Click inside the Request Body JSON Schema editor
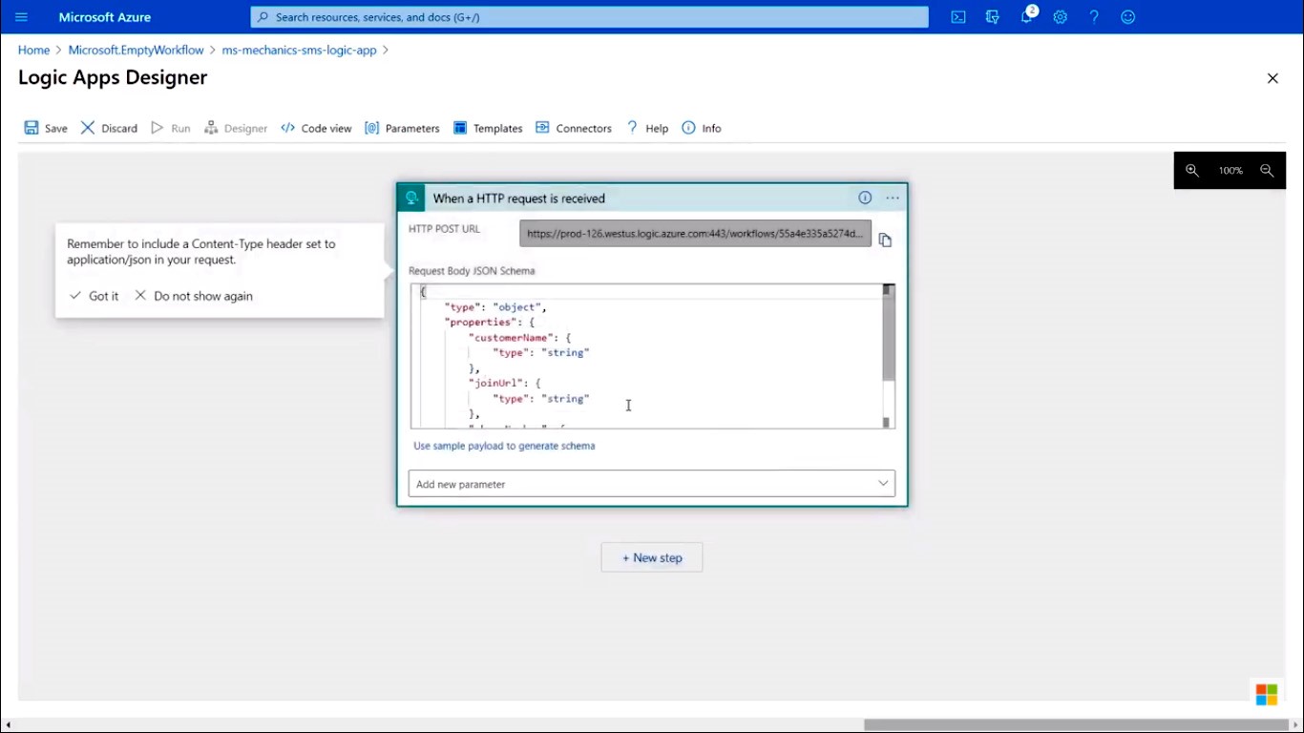1304x733 pixels. (646, 356)
